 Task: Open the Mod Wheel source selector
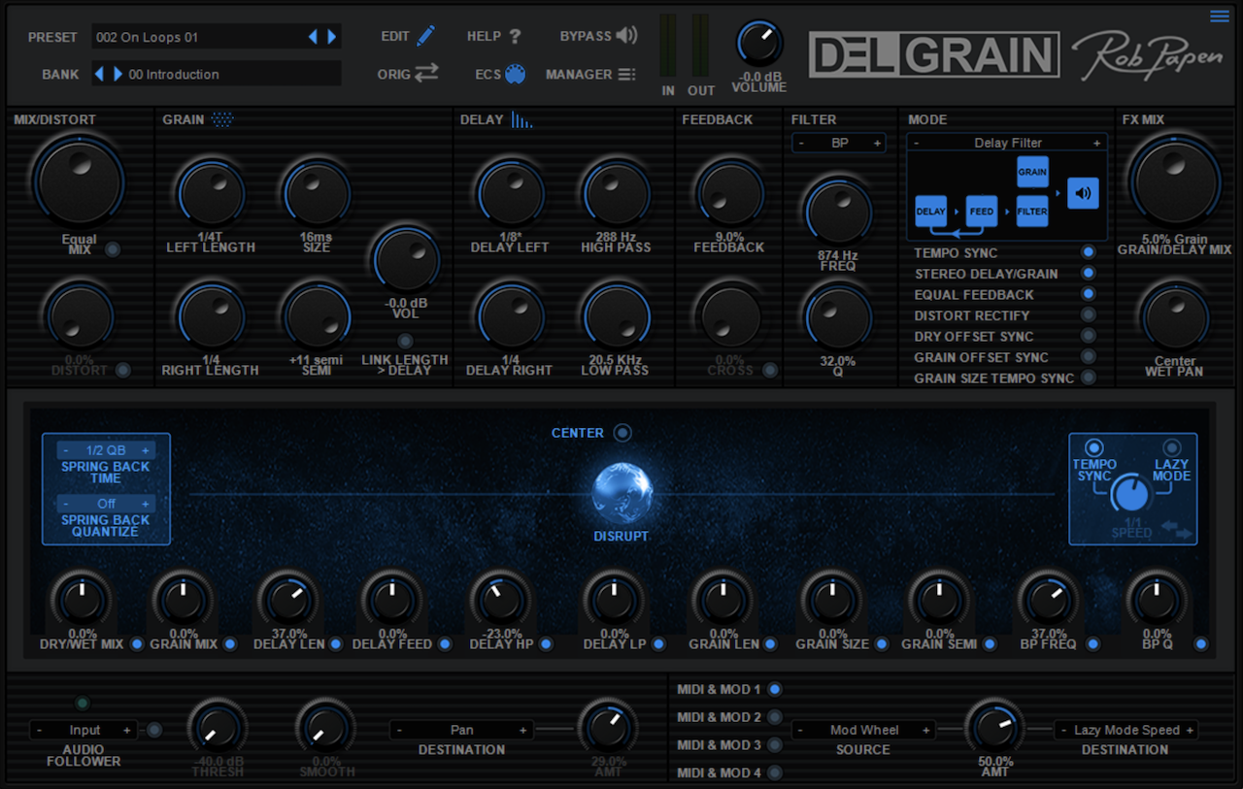(864, 730)
